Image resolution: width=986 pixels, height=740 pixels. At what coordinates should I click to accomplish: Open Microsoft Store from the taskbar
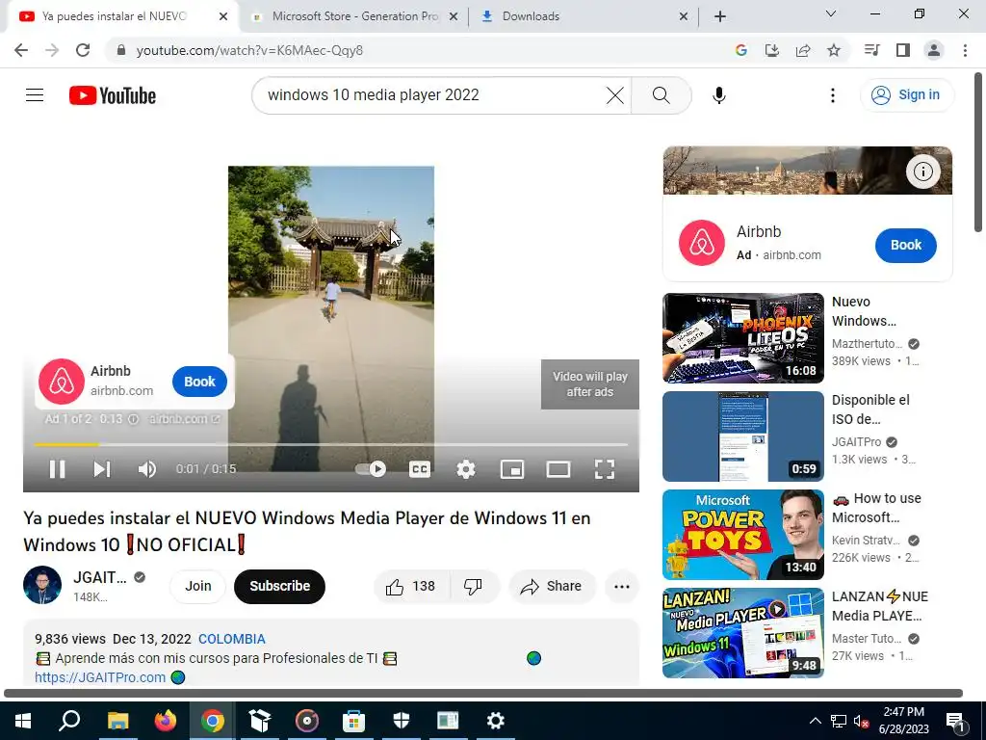tap(354, 721)
